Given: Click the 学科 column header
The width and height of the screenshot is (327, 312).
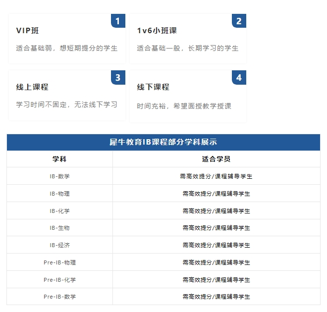Looking at the screenshot, I should pos(59,159).
